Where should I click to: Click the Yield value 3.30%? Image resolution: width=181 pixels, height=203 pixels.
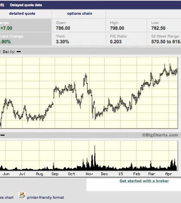62,42
